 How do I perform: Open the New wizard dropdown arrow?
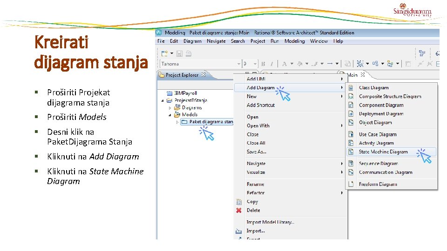click(x=172, y=53)
